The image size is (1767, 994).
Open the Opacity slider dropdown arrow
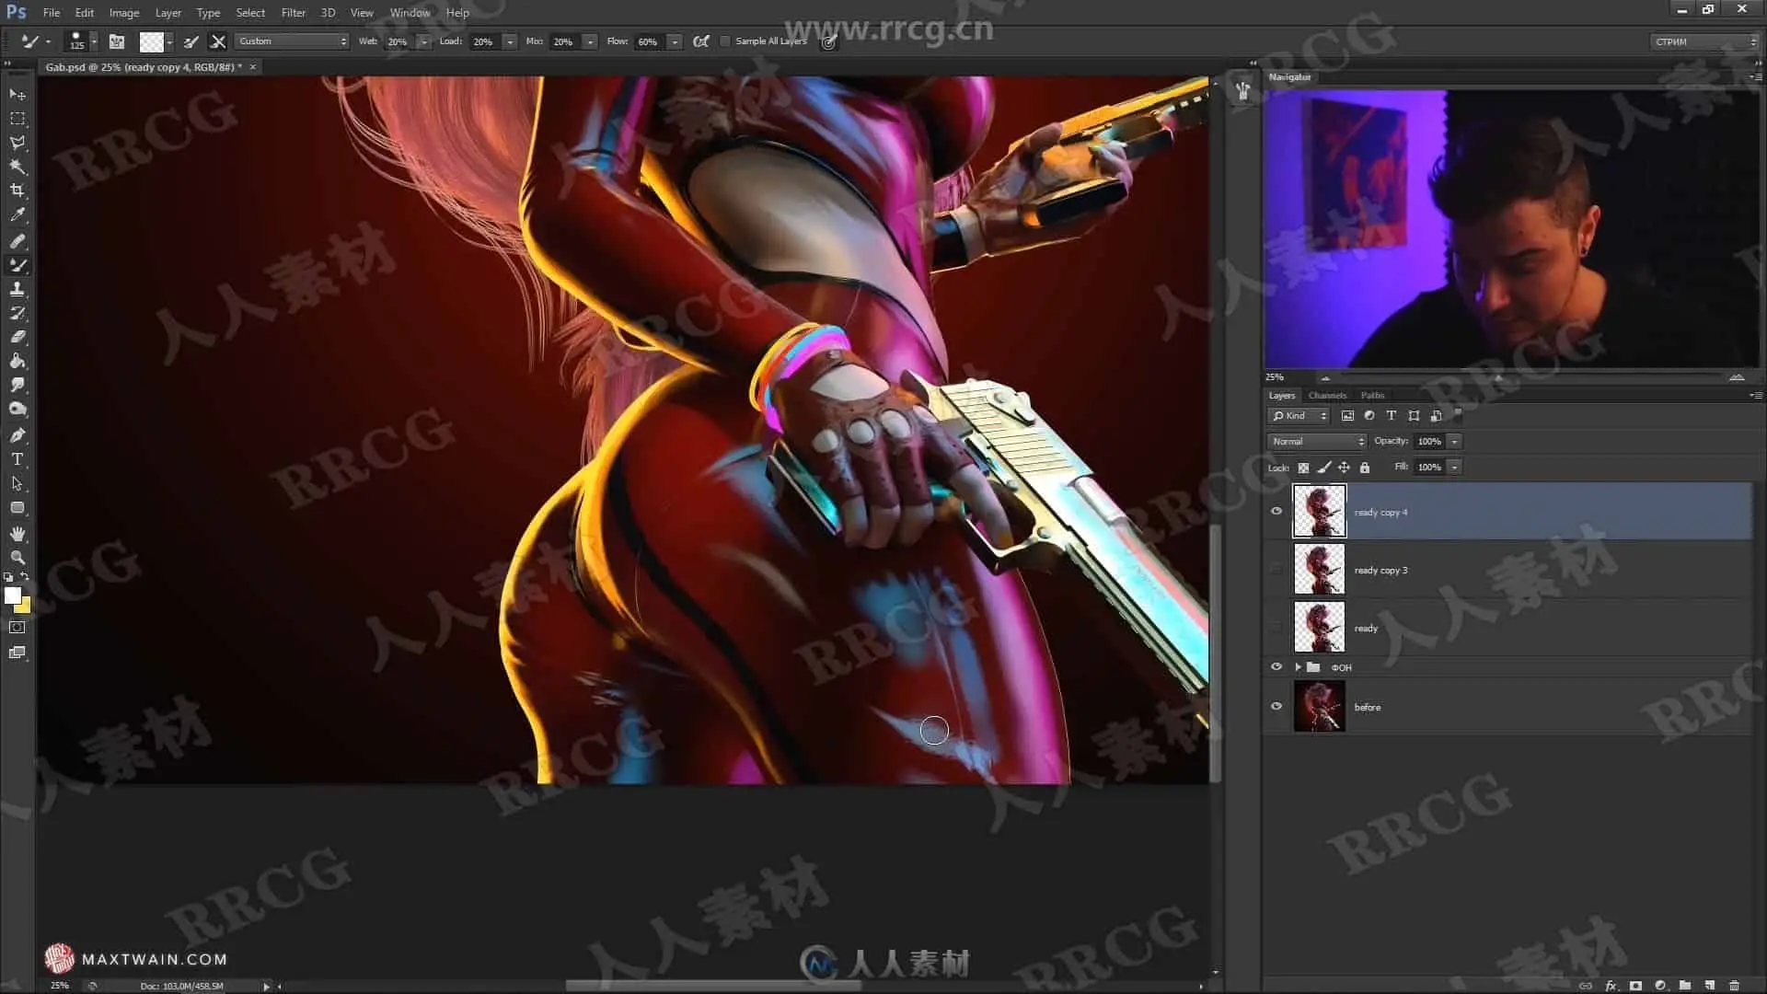point(1455,442)
